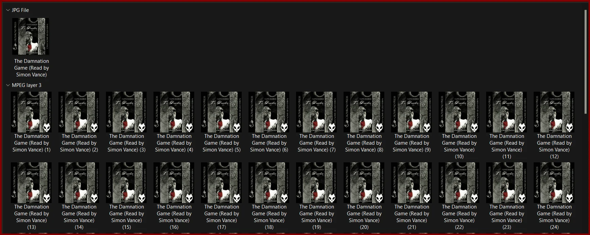
Task: Select MP3 file thumbnail numbered (17)
Action: (221, 183)
